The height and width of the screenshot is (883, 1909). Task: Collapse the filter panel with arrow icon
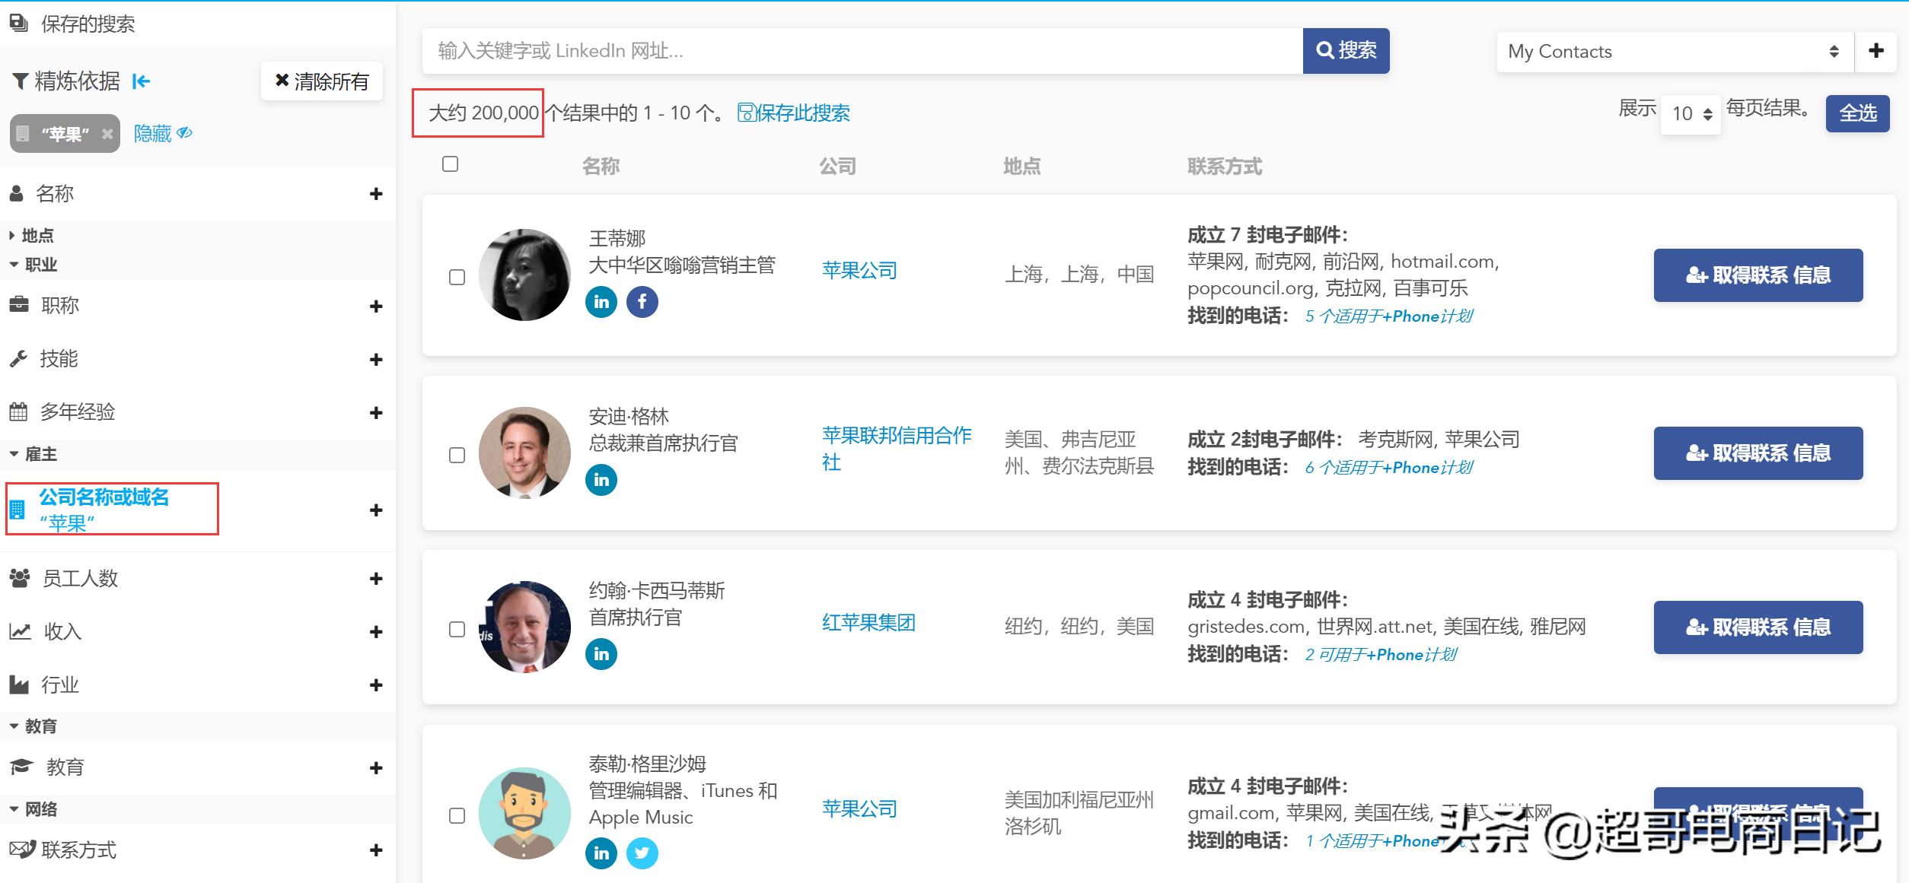coord(142,81)
